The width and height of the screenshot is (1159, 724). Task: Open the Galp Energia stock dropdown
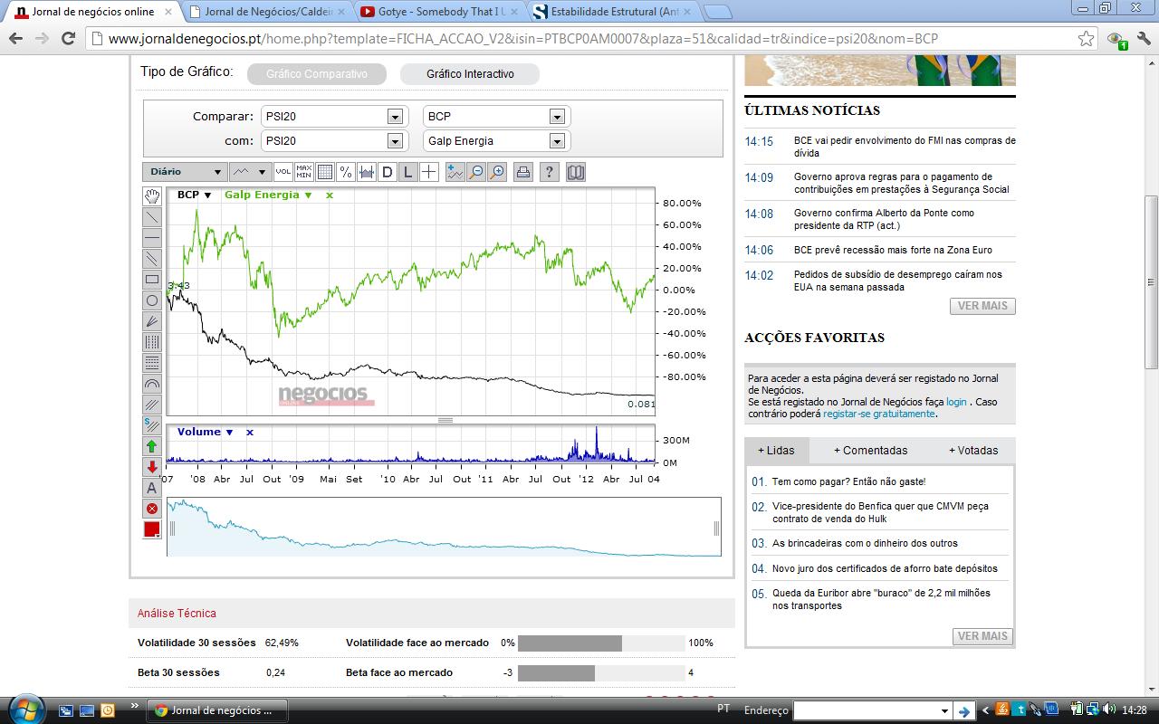point(495,141)
